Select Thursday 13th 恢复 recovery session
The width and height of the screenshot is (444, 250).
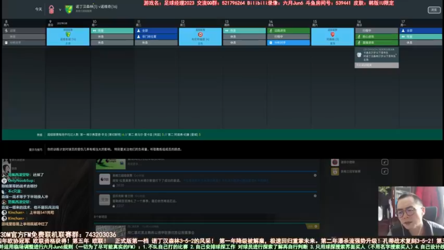tap(244, 31)
